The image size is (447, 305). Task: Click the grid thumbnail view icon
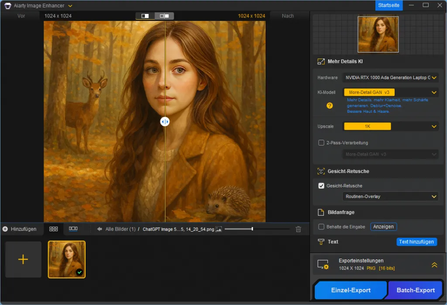(x=54, y=229)
